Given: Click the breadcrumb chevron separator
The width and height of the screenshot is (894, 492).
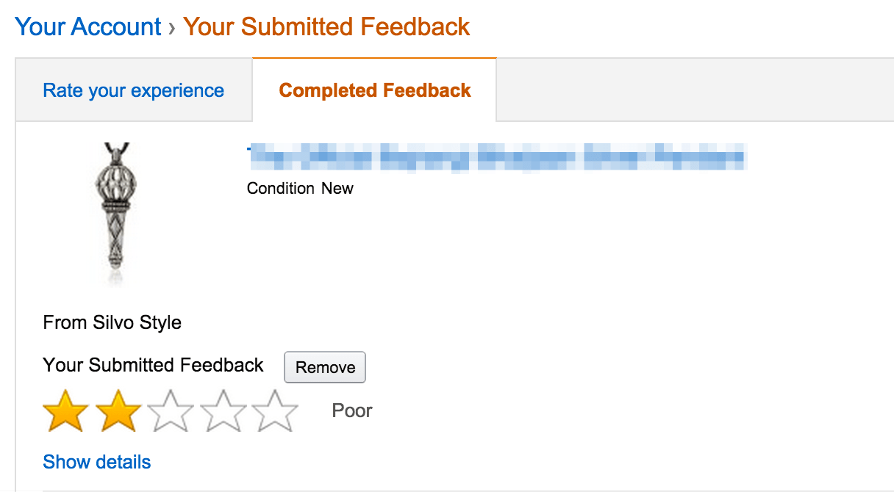Looking at the screenshot, I should click(x=171, y=26).
